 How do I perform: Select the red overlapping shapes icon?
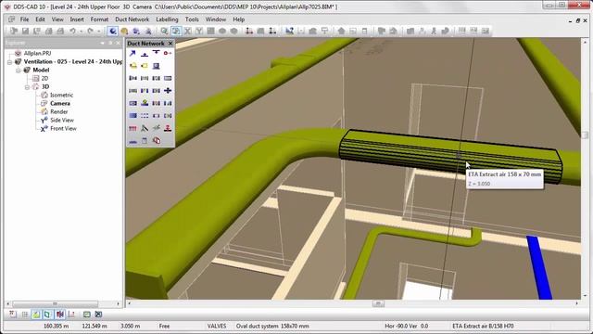157,141
